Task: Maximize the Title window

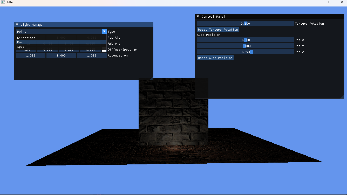Action: [330, 2]
